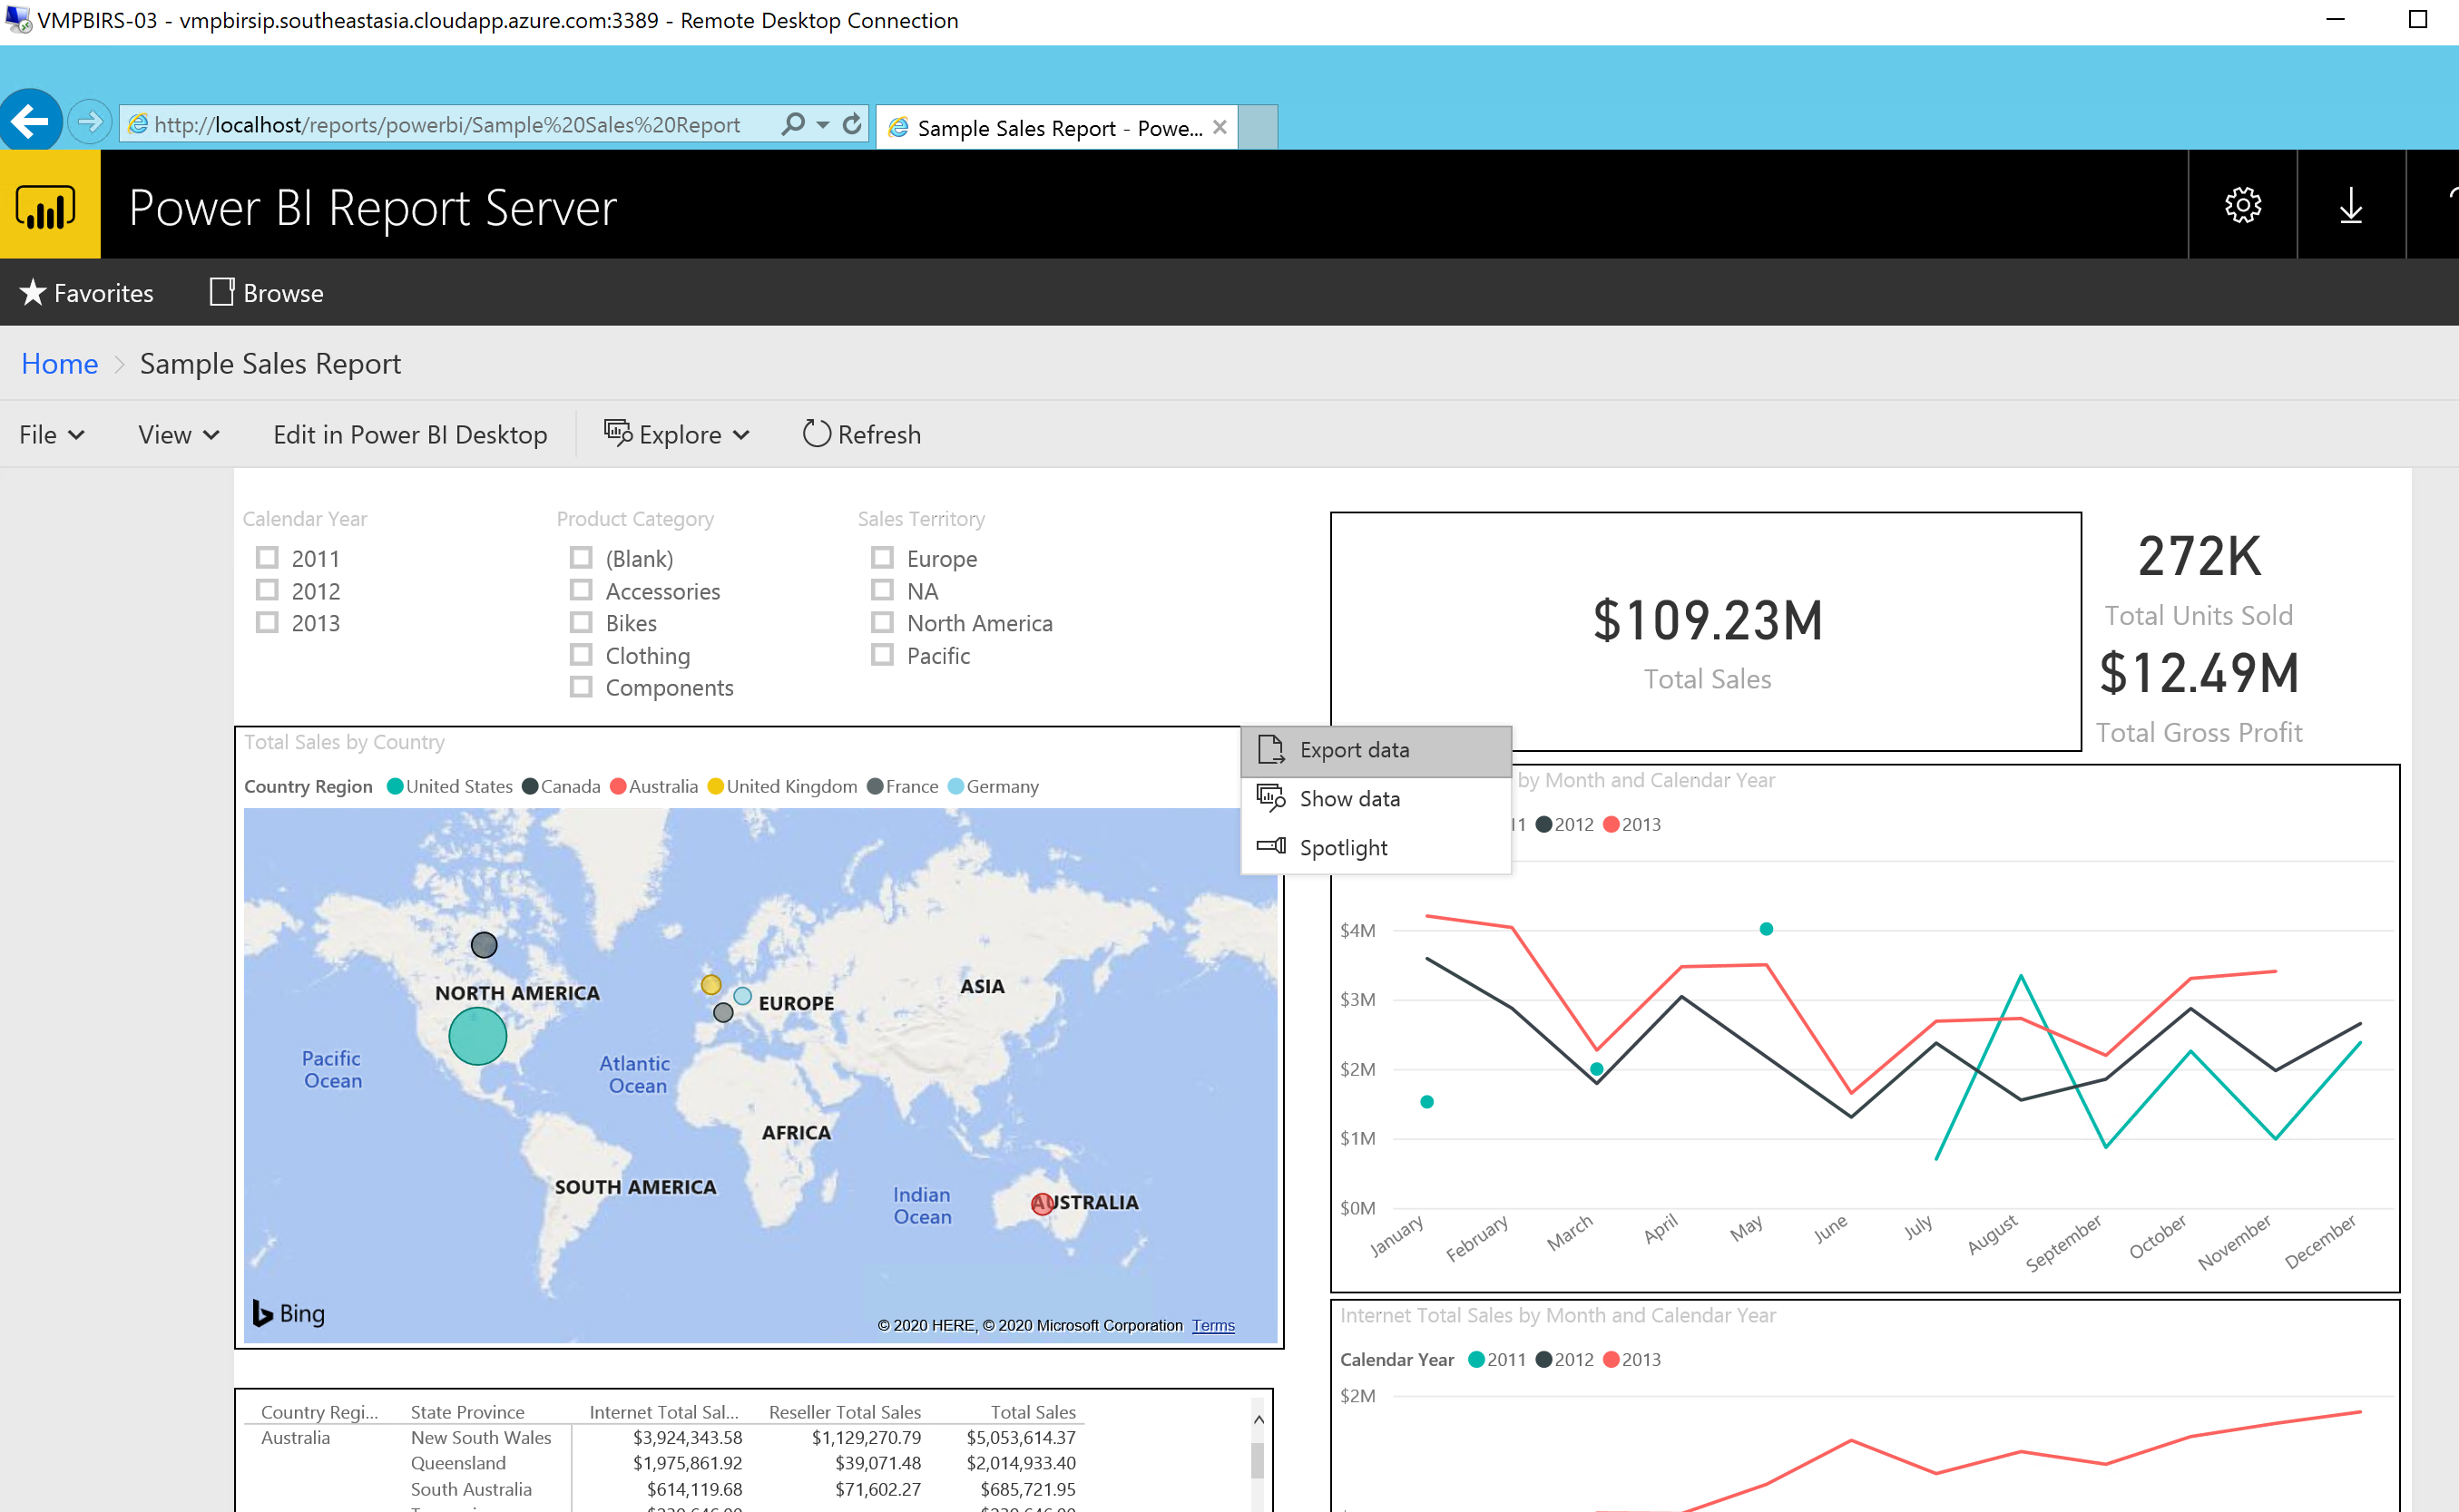Click the Export data document icon

point(1270,749)
